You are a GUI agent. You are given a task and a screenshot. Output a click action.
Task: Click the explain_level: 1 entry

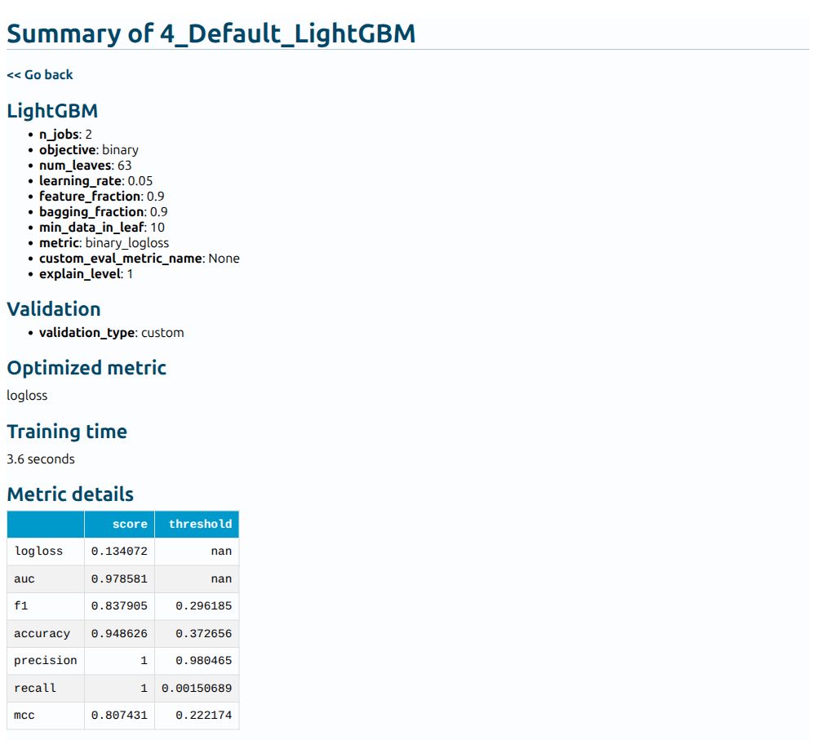[86, 274]
